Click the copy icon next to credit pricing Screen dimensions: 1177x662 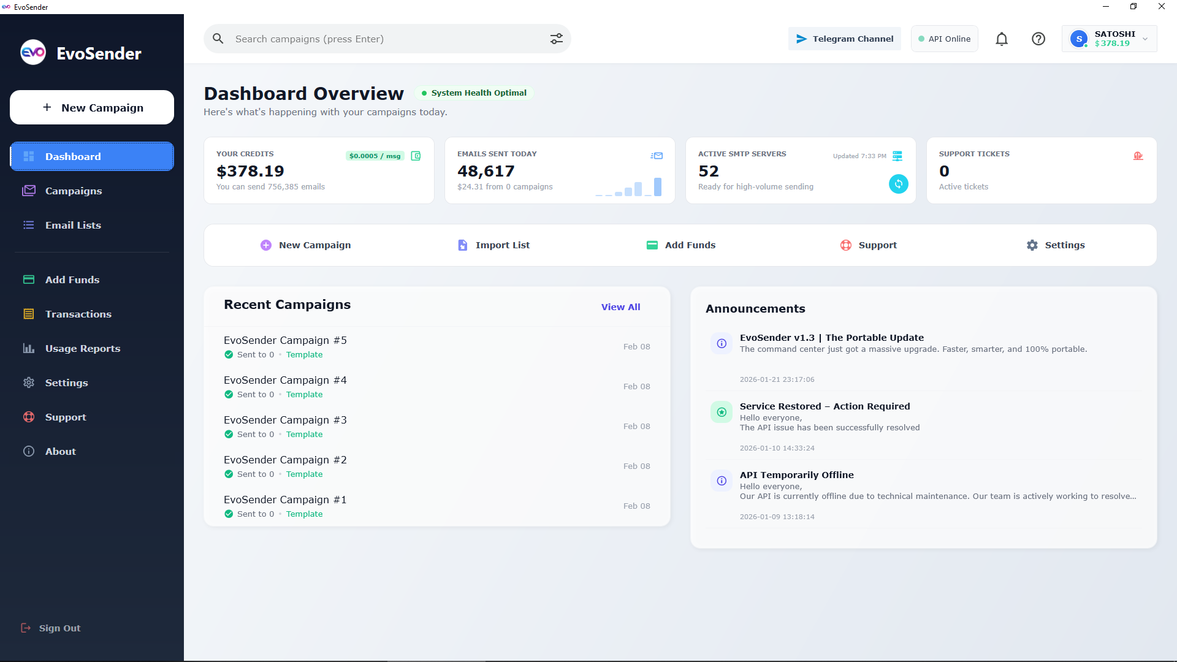click(416, 156)
